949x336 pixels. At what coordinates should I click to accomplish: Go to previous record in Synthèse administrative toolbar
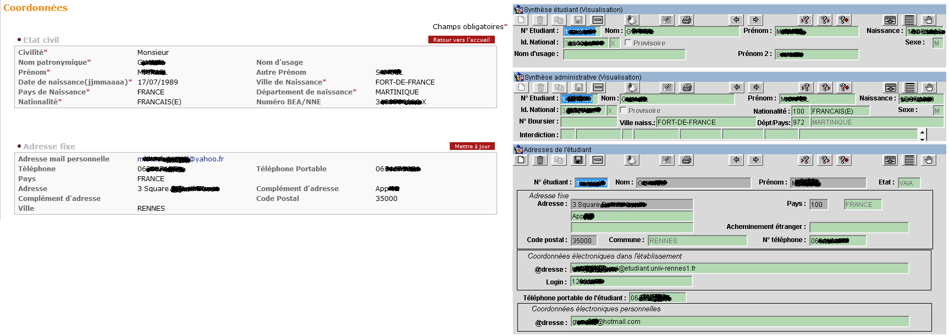coord(737,87)
